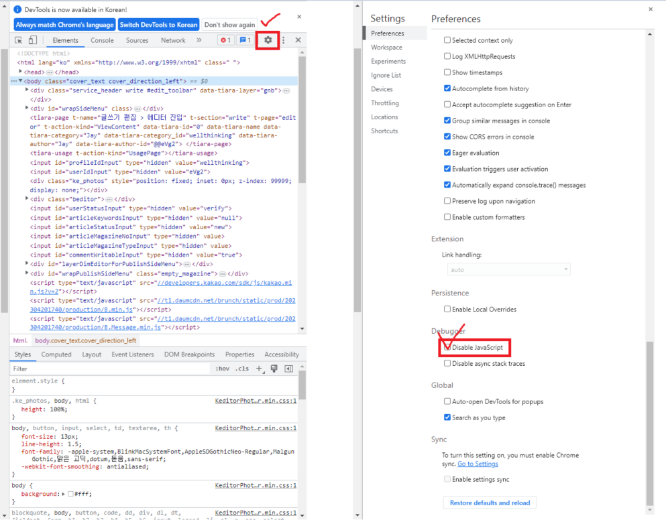The image size is (666, 528).
Task: Expand the wrapSideMenu div node
Action: [26, 108]
